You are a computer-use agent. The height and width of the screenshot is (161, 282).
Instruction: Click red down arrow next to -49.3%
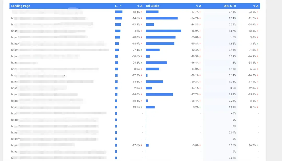click(x=200, y=56)
